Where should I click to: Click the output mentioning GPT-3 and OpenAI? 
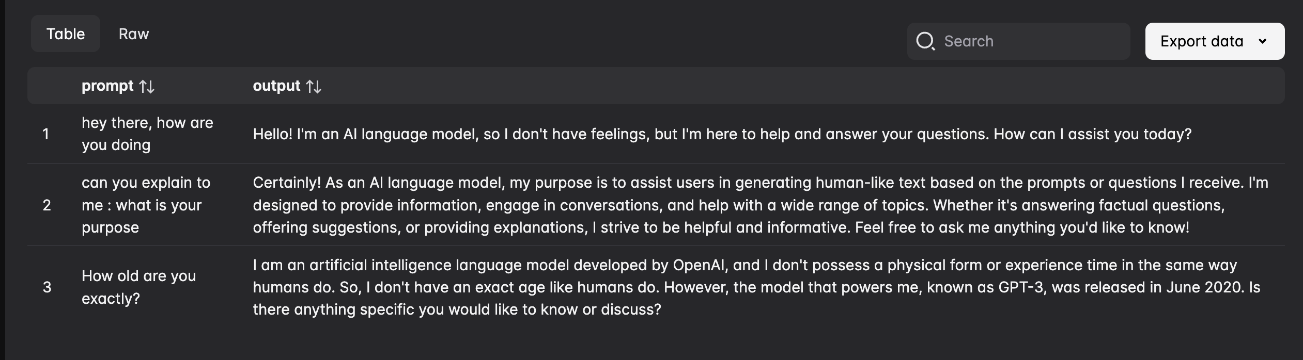756,287
